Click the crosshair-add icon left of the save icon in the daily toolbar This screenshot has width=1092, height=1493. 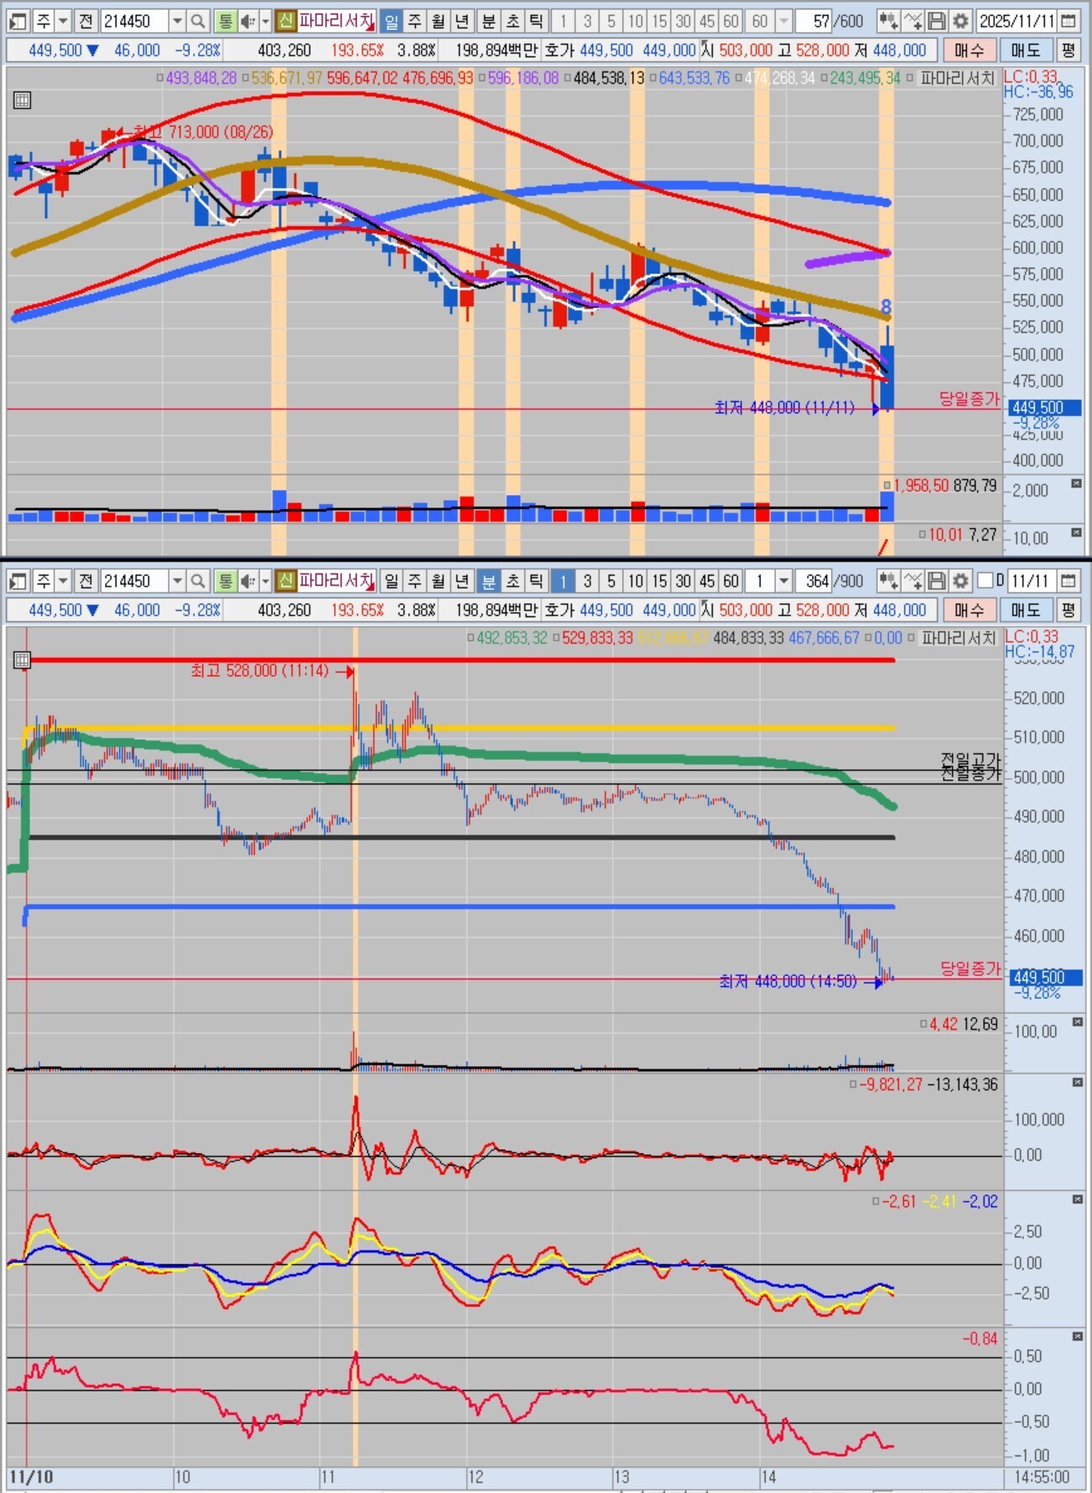coord(913,21)
